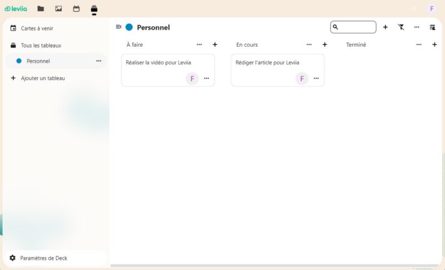445x270 pixels.
Task: Click the filter icon in board header
Action: [401, 27]
